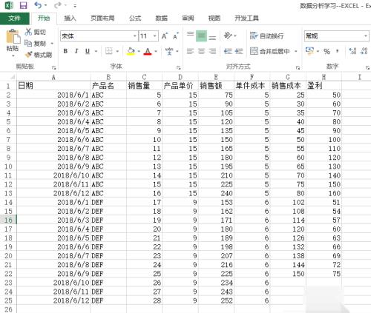Viewport: 371px width, 313px height.
Task: Click the Increase Indent icon
Action: (239, 51)
